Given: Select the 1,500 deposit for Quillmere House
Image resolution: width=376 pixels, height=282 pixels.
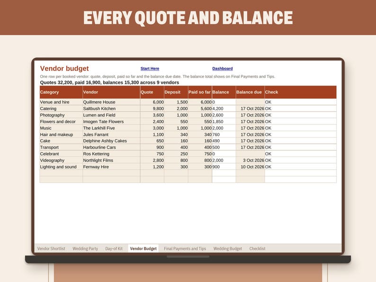Looking at the screenshot, I should click(x=176, y=102).
